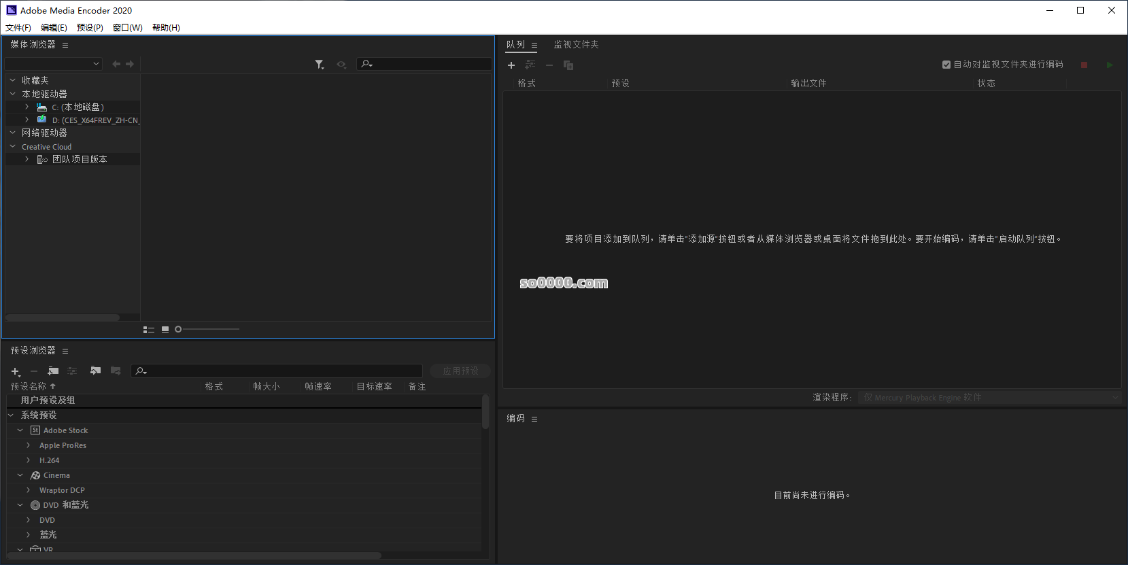The width and height of the screenshot is (1128, 565).
Task: Expand the C: local disk drive
Action: pos(27,107)
